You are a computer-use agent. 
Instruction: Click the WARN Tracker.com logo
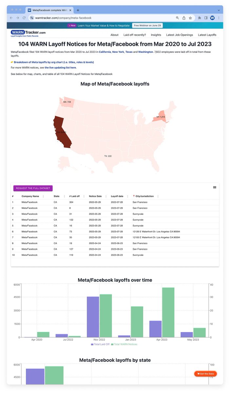28,33
